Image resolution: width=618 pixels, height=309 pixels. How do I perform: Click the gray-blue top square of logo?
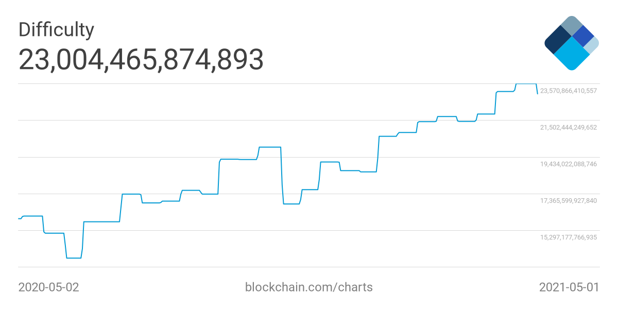coord(571,25)
